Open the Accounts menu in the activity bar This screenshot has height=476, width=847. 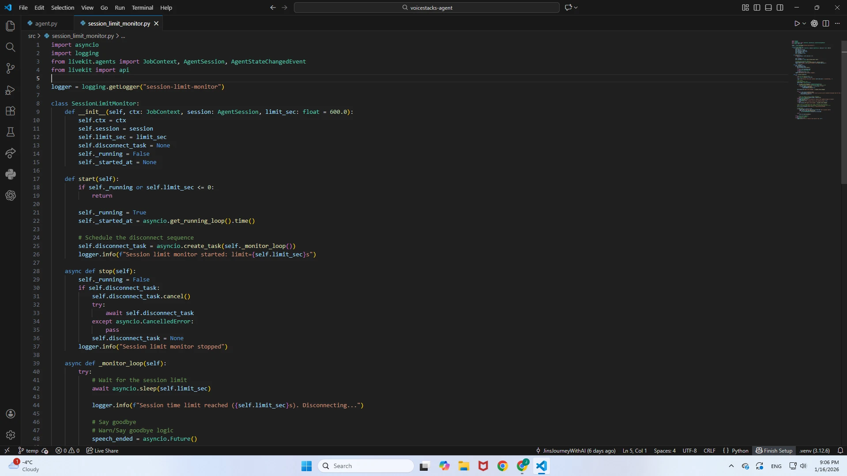(x=11, y=414)
